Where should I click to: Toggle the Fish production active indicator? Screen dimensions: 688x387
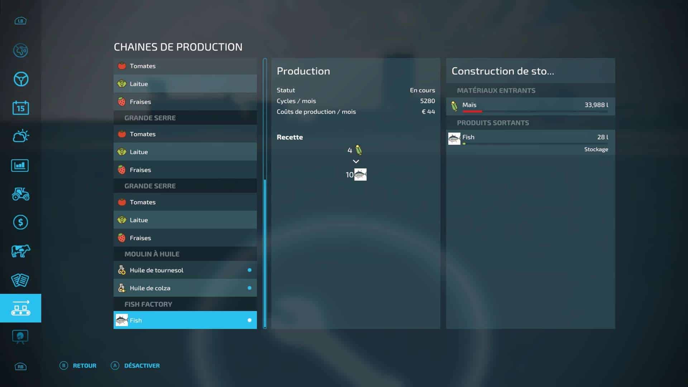(250, 320)
